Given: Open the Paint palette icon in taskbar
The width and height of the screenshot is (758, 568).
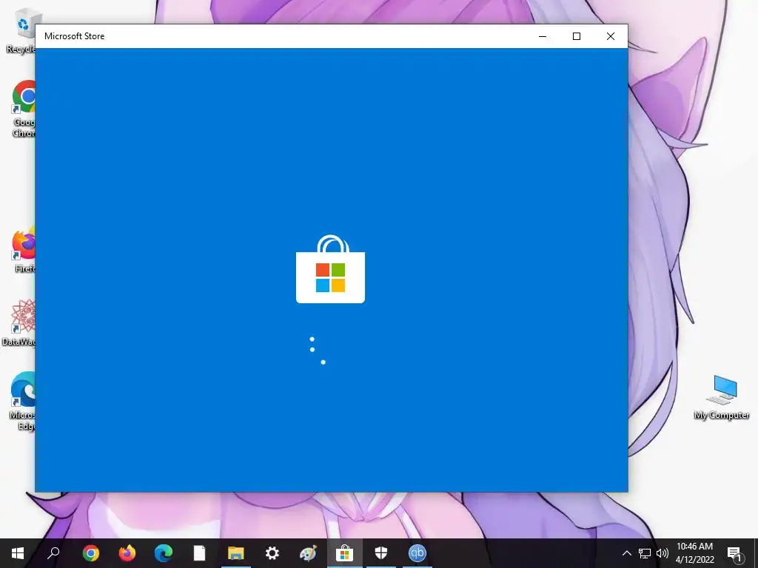Looking at the screenshot, I should (308, 553).
